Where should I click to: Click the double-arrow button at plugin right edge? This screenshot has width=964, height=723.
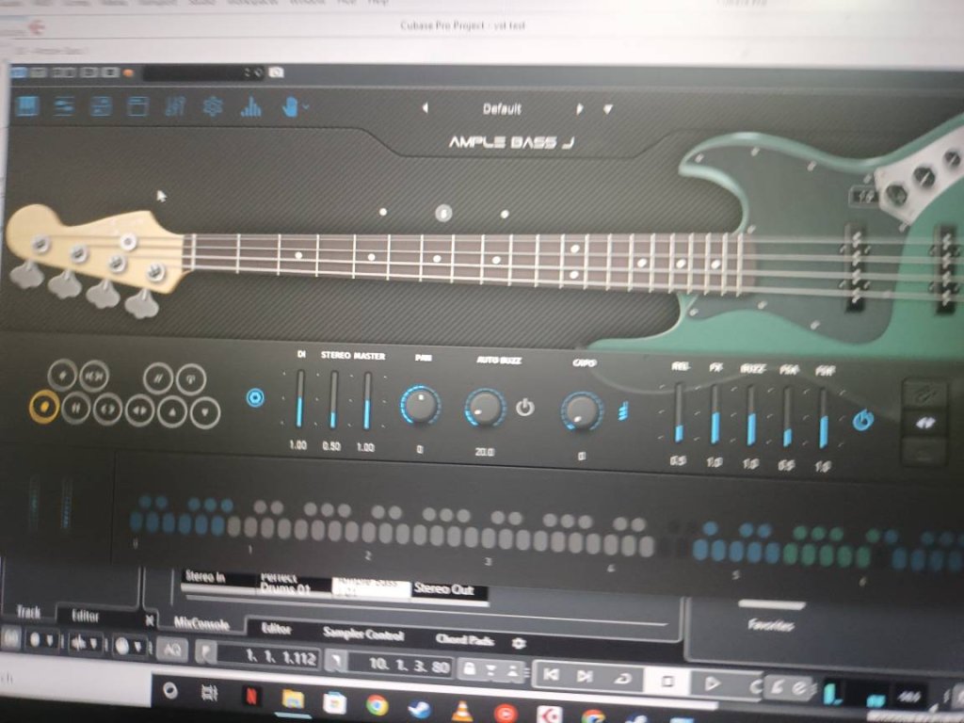pos(925,423)
